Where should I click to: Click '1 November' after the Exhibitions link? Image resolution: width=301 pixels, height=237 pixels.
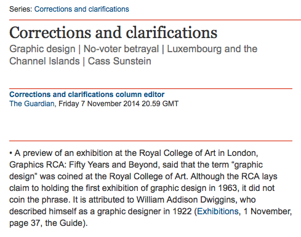[267, 211]
